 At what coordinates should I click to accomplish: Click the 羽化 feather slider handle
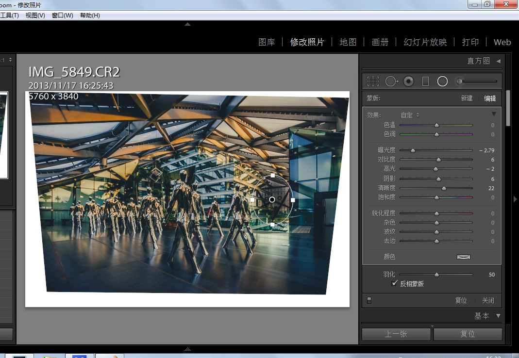(x=436, y=275)
